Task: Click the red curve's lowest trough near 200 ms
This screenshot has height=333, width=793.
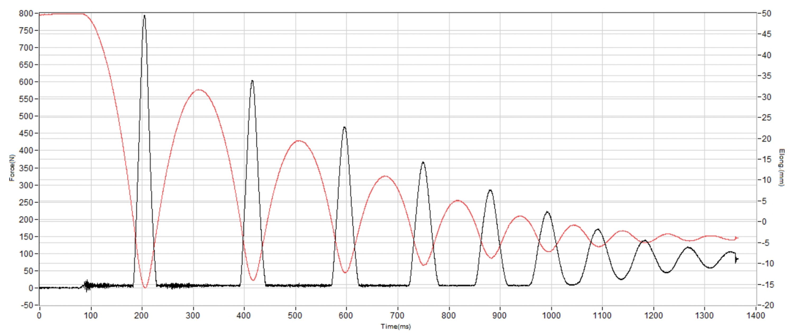Action: coord(145,287)
